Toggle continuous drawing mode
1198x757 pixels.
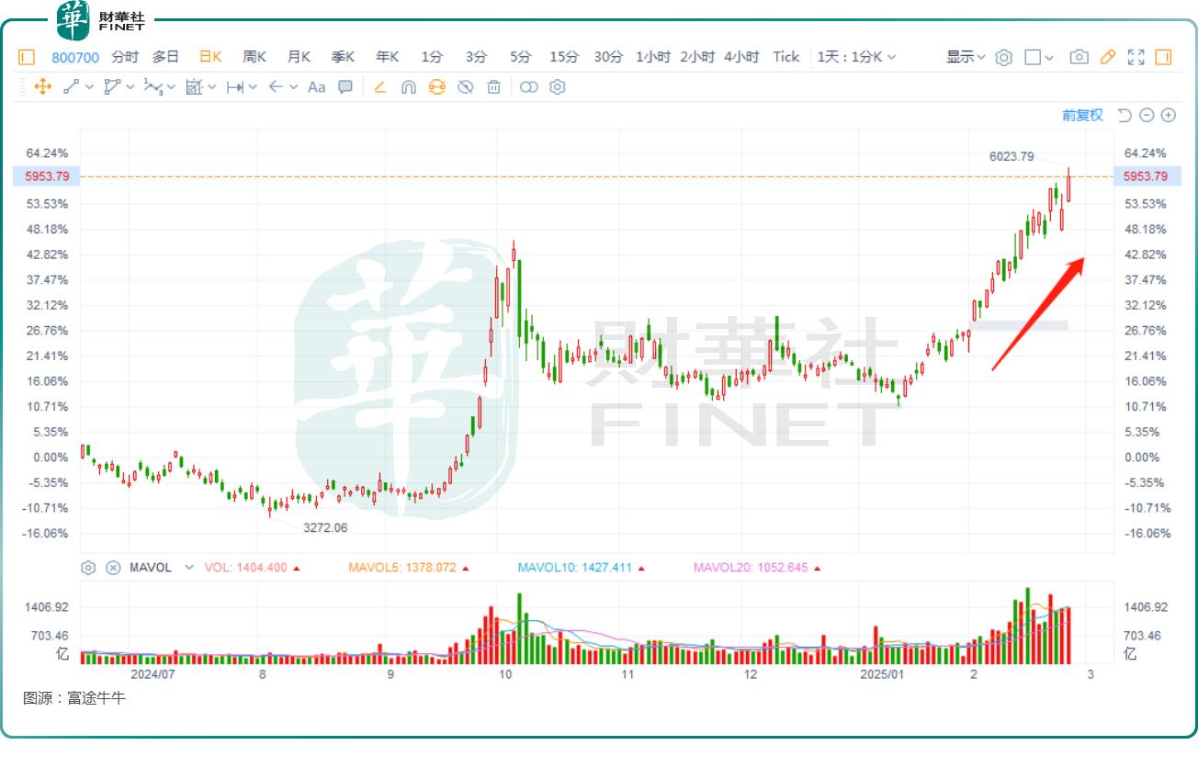pyautogui.click(x=435, y=87)
